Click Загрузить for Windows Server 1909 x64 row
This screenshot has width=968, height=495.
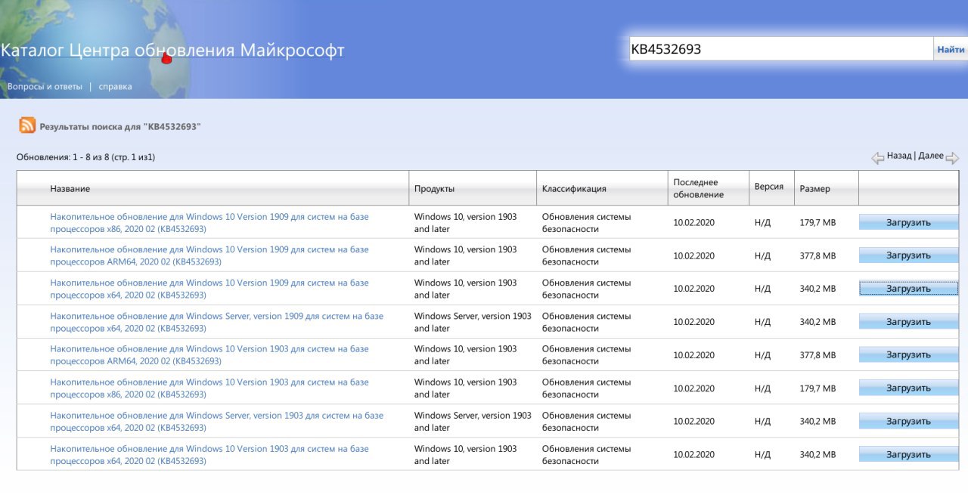point(908,322)
